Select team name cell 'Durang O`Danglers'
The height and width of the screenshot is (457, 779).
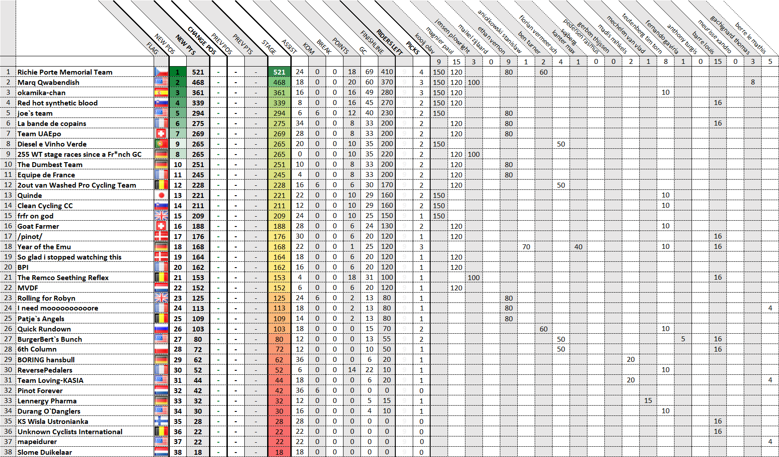tap(85, 411)
